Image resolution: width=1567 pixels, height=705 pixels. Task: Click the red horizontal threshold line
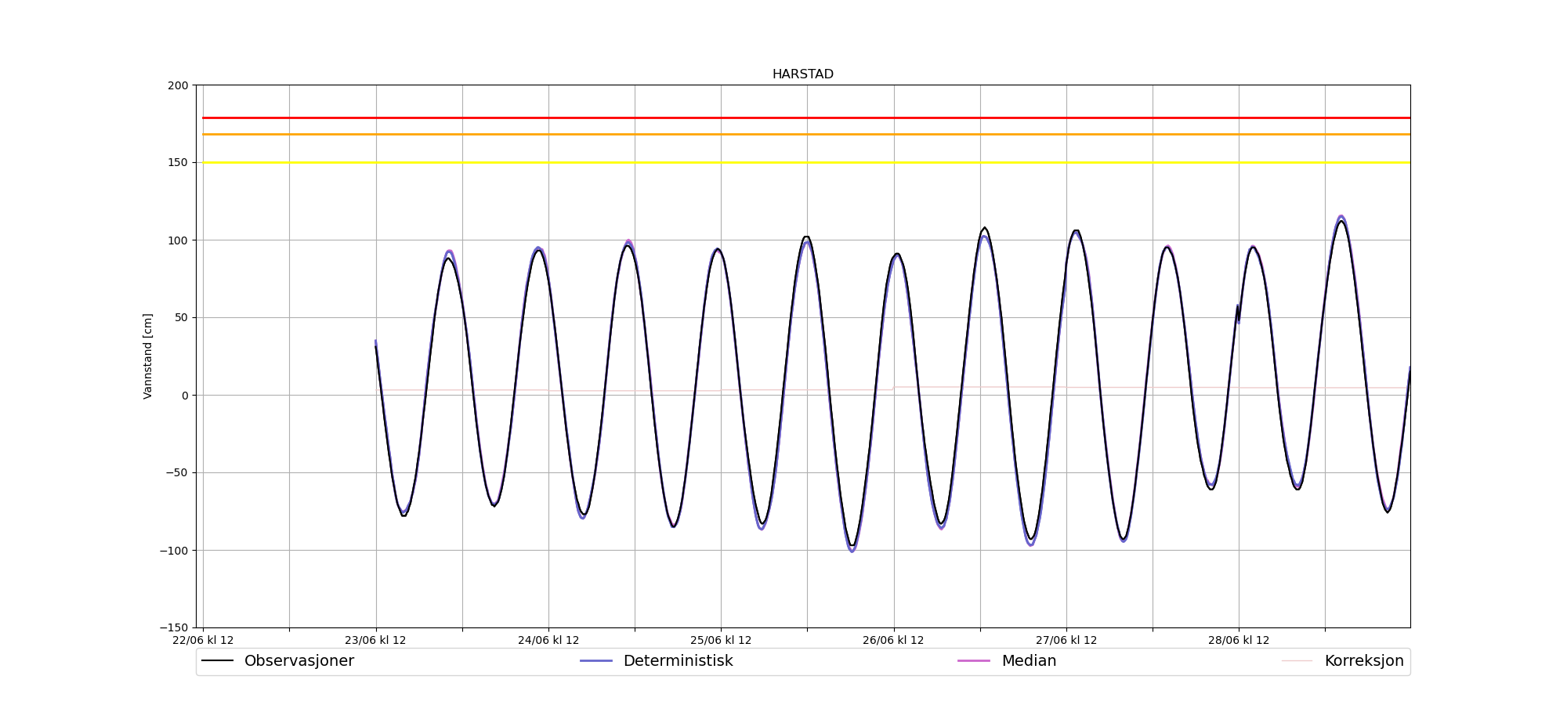point(806,117)
